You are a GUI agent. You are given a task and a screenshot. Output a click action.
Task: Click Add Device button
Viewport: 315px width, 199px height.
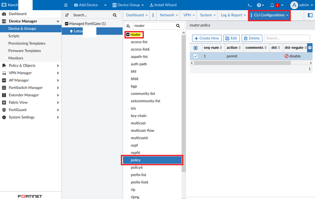86,5
